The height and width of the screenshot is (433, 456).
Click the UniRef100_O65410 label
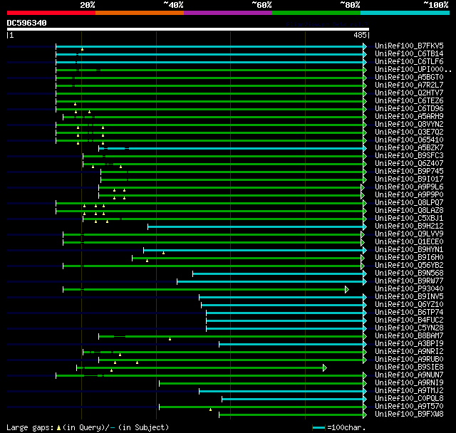click(x=409, y=140)
